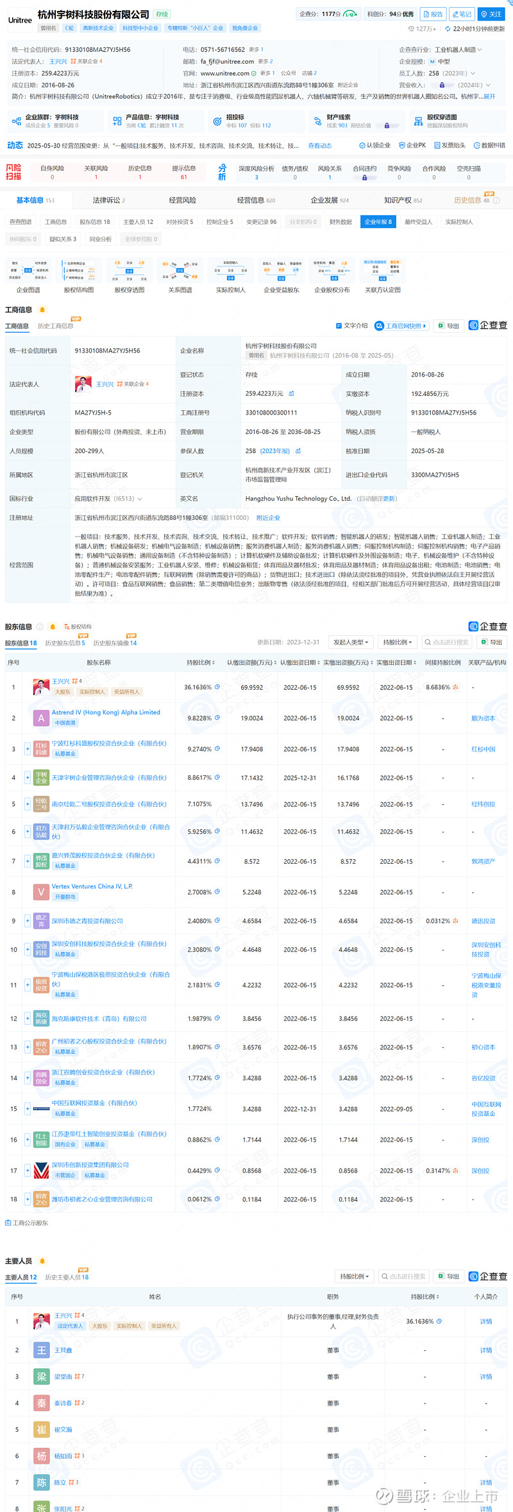This screenshot has height=1512, width=513.
Task: Open the 产品信息 宇树科技 card
Action: [155, 121]
